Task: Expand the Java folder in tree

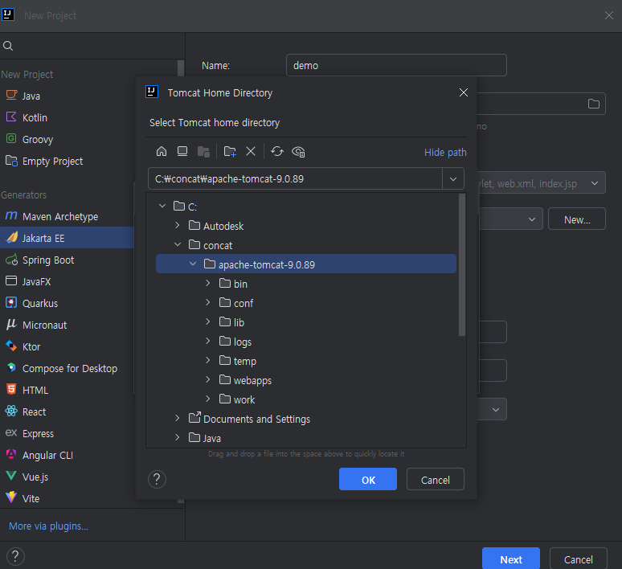Action: pos(178,437)
